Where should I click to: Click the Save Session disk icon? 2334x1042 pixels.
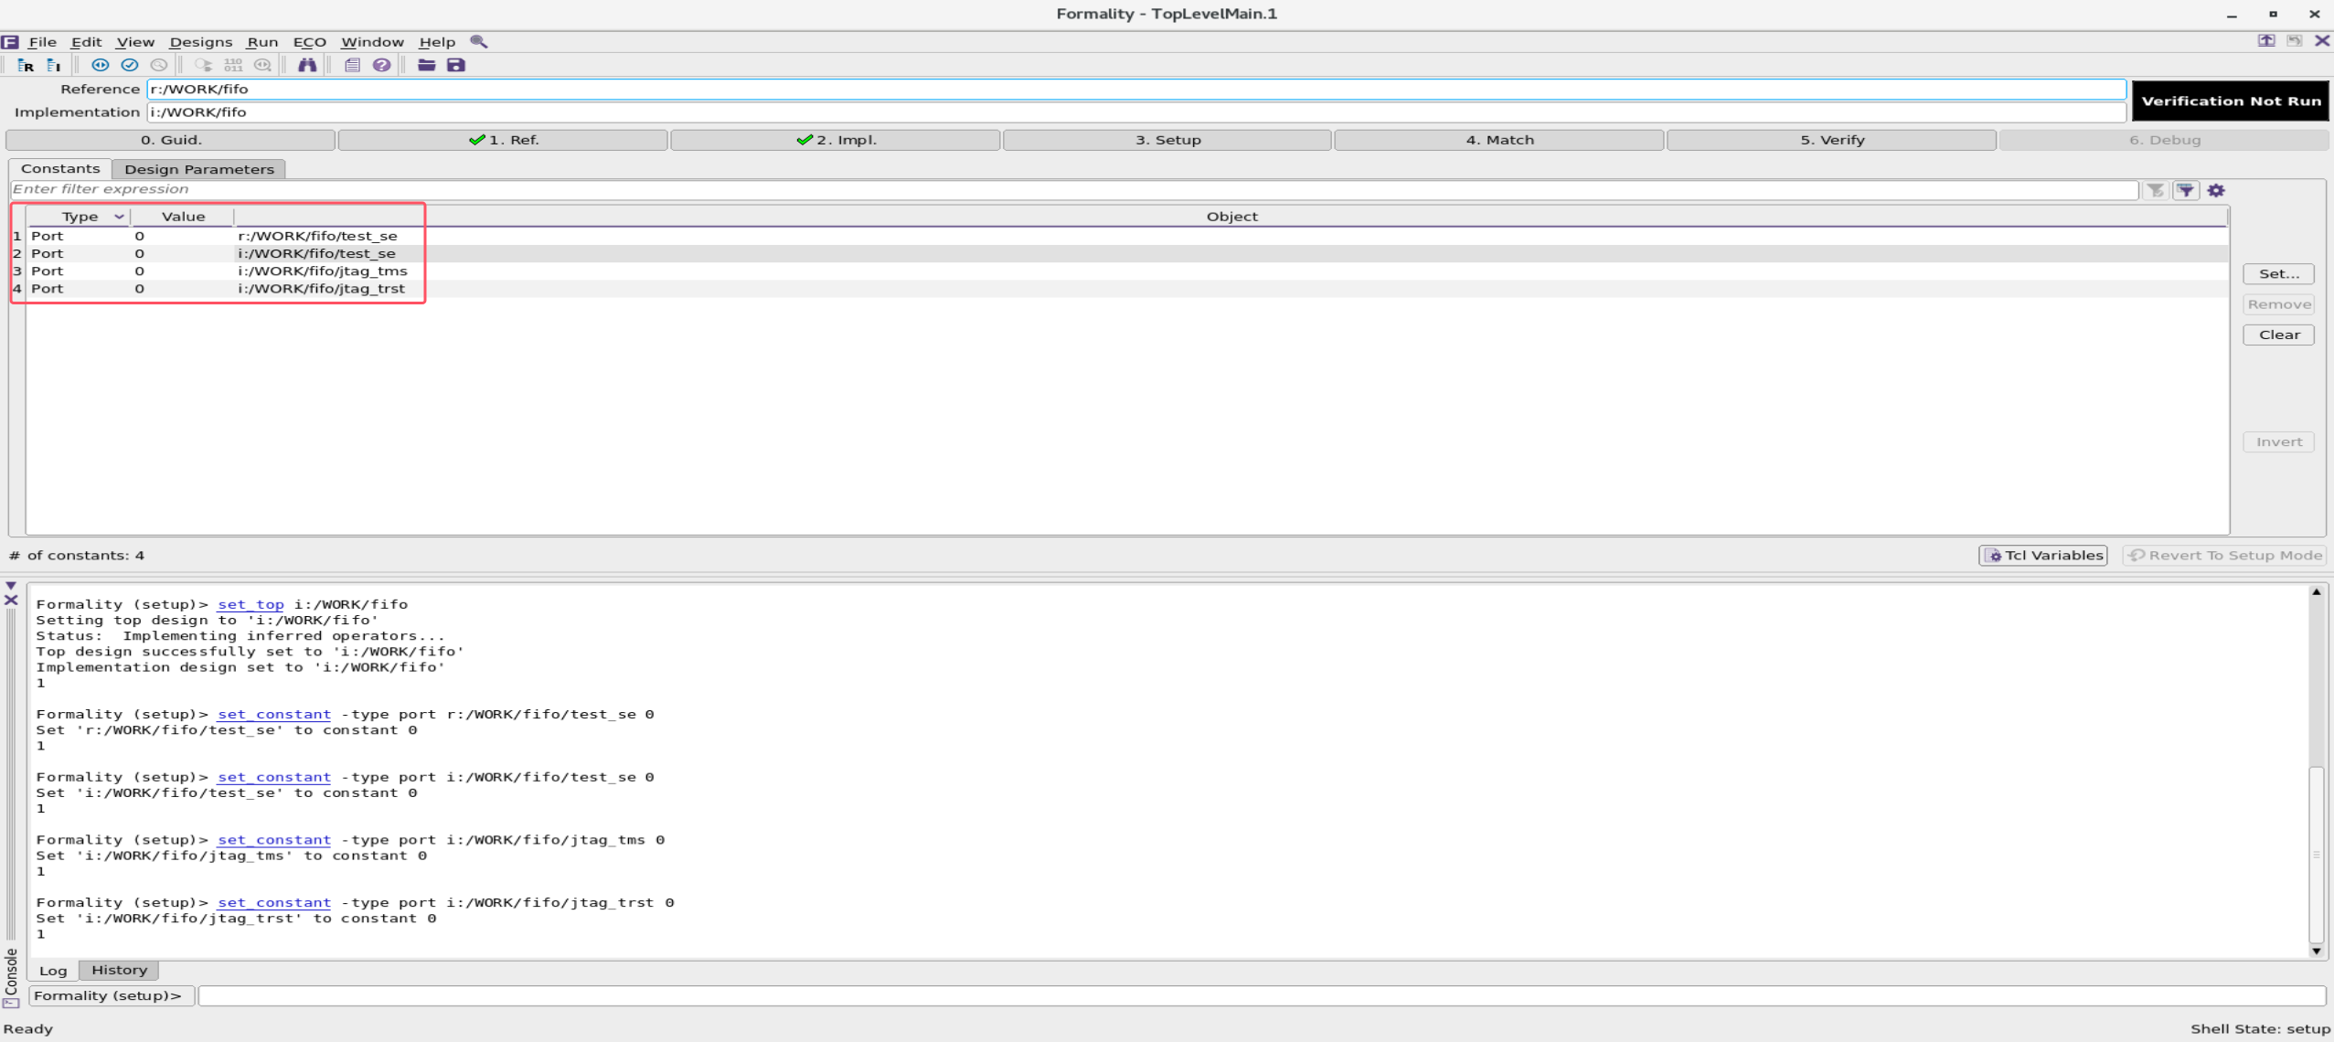click(457, 65)
